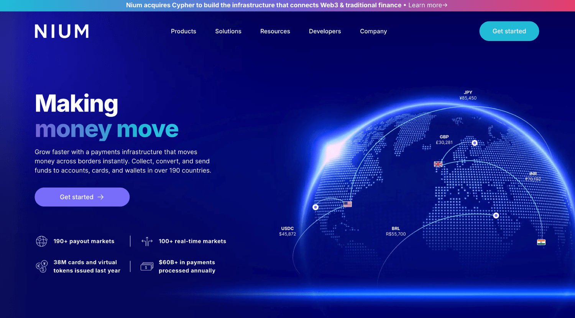The width and height of the screenshot is (575, 318).
Task: Follow the Learn more announcement link
Action: point(428,5)
